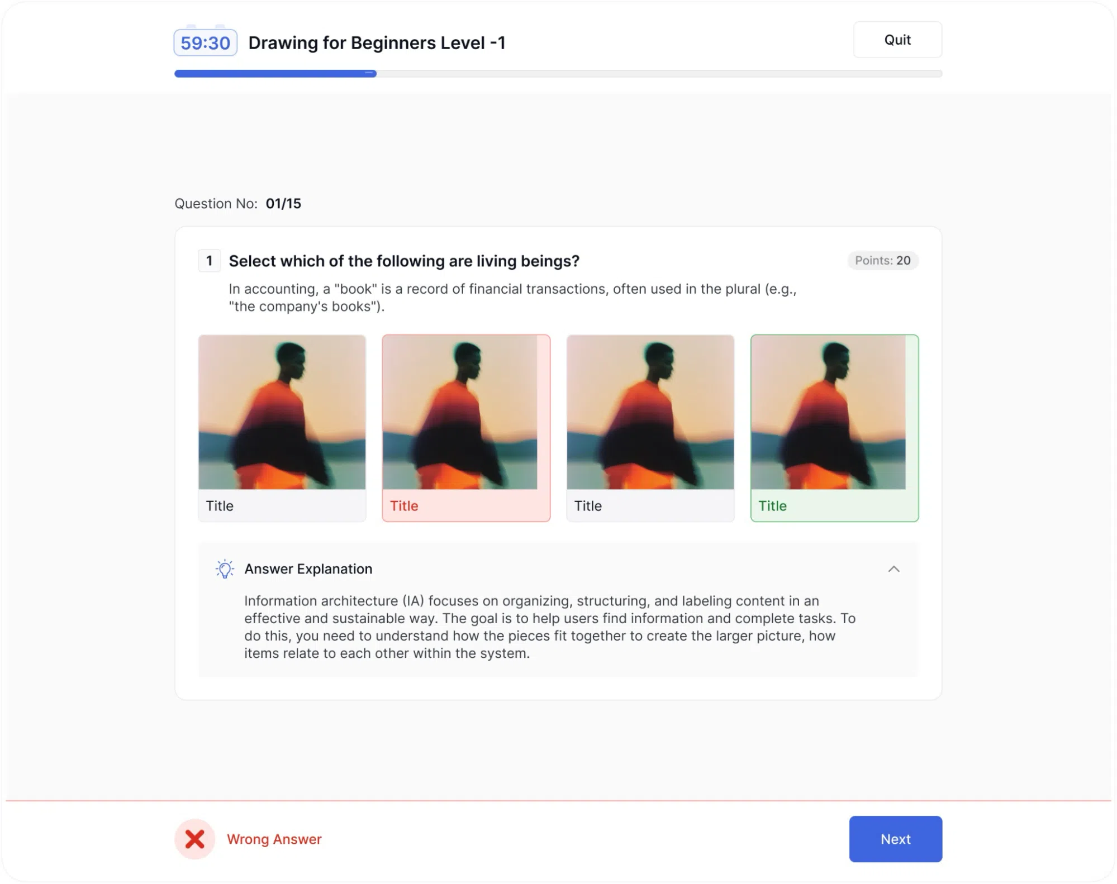Click the blue Next button
The image size is (1117, 884).
(895, 839)
